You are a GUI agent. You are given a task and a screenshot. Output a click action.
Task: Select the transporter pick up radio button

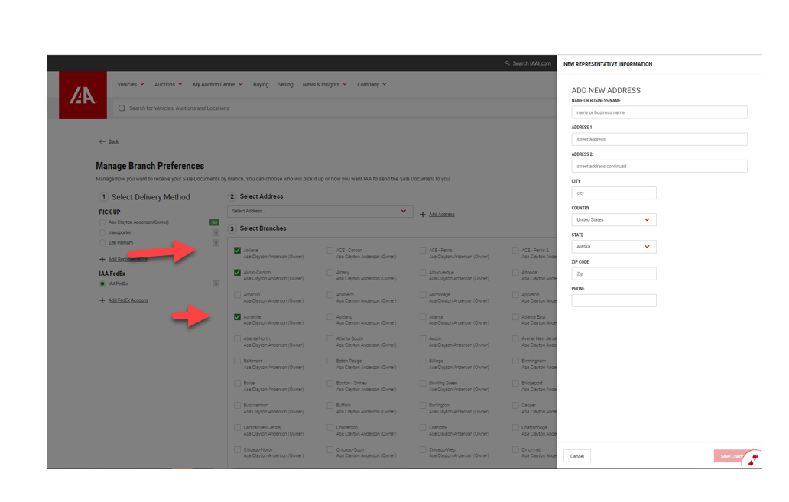pyautogui.click(x=102, y=232)
